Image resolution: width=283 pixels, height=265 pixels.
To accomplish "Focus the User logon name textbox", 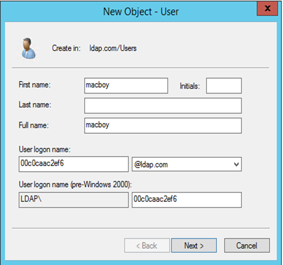I will [74, 164].
